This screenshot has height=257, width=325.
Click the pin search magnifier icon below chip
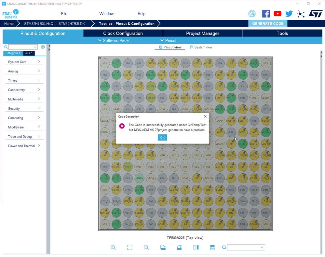[224, 248]
